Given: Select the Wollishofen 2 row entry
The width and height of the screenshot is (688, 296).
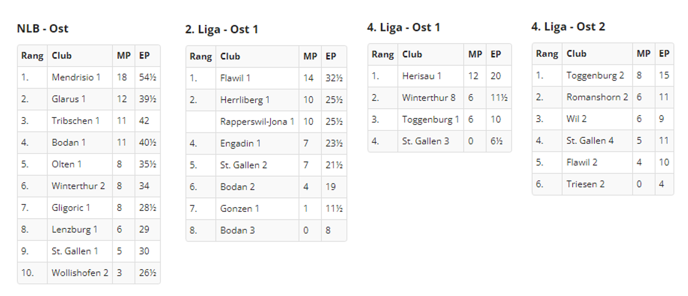Looking at the screenshot, I should click(79, 273).
